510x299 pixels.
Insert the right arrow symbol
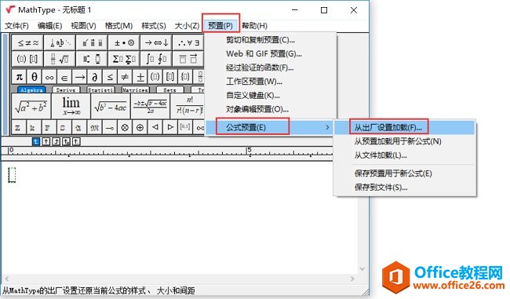tap(80, 77)
